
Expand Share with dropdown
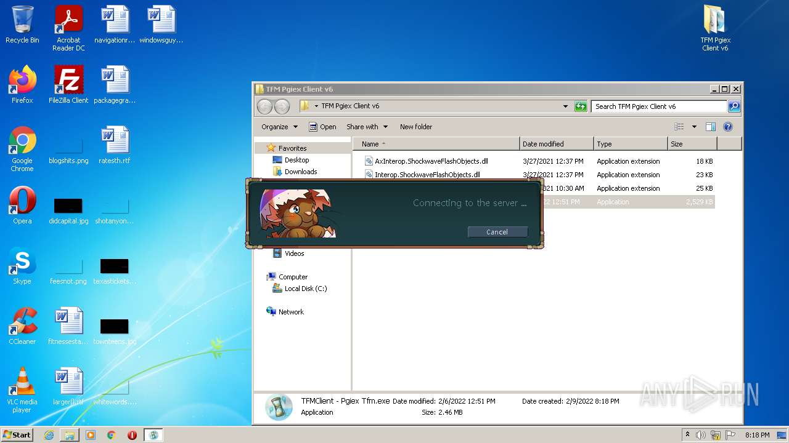point(367,127)
